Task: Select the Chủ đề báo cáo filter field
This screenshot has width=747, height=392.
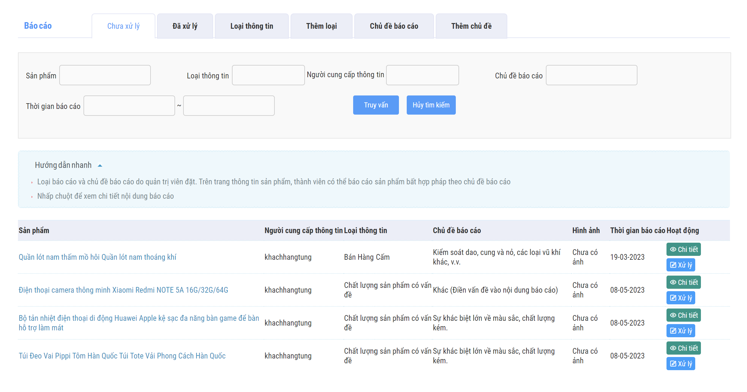Action: click(591, 75)
